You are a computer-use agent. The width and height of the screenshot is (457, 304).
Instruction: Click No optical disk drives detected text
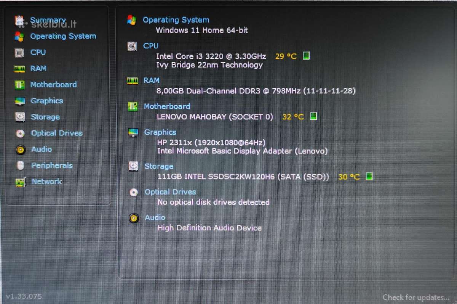tap(214, 202)
